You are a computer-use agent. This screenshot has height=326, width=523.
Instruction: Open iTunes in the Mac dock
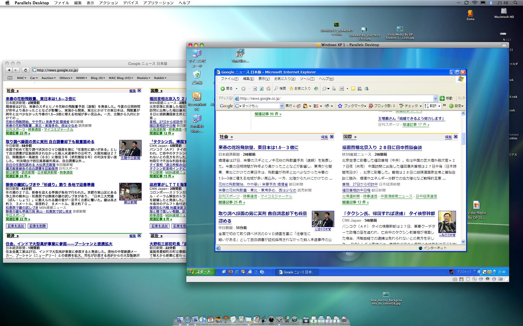tap(203, 319)
